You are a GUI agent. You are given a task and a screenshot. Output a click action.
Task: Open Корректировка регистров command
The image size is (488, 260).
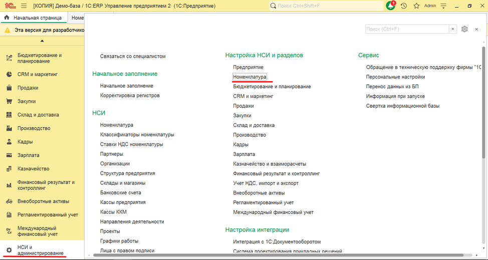point(130,95)
